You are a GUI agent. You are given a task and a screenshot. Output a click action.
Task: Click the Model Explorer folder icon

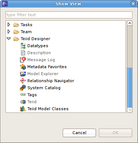[x=23, y=74]
